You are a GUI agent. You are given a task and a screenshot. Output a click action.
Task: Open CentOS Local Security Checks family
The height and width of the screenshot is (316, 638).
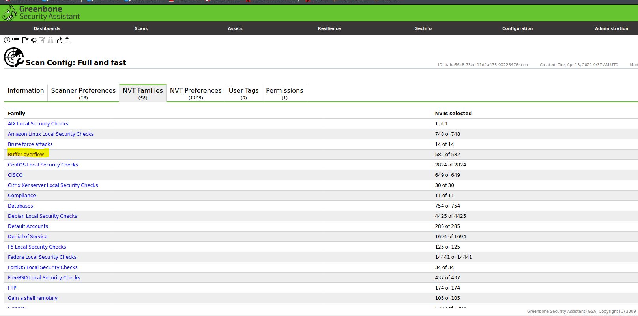(x=43, y=165)
